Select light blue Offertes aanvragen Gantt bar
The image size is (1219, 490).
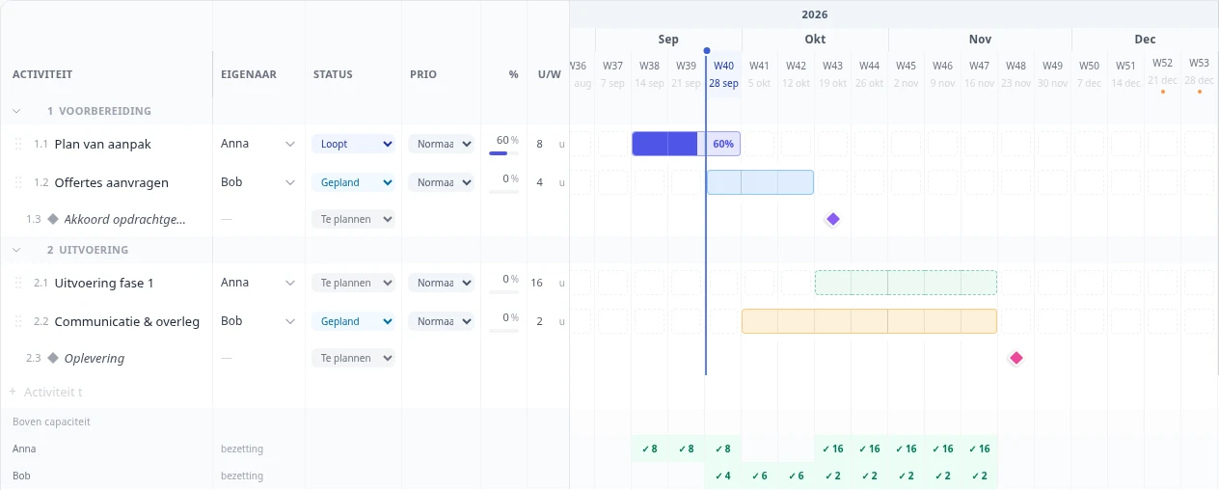coord(760,182)
